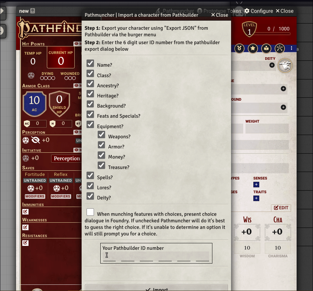Click the Your Pathbuilder ID number field
The image size is (313, 291).
coord(156,256)
